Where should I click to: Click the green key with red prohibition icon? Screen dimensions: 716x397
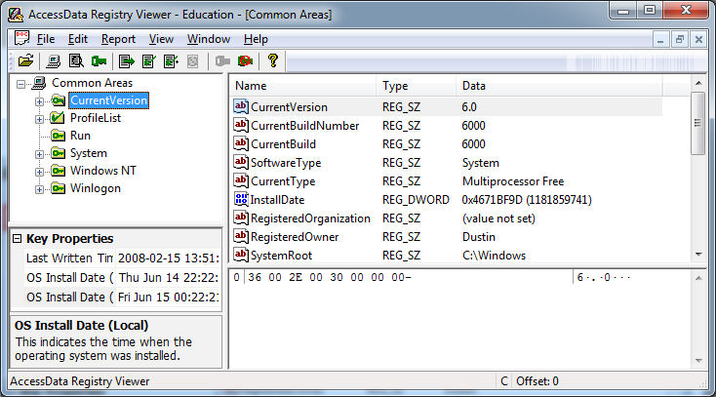(x=245, y=60)
